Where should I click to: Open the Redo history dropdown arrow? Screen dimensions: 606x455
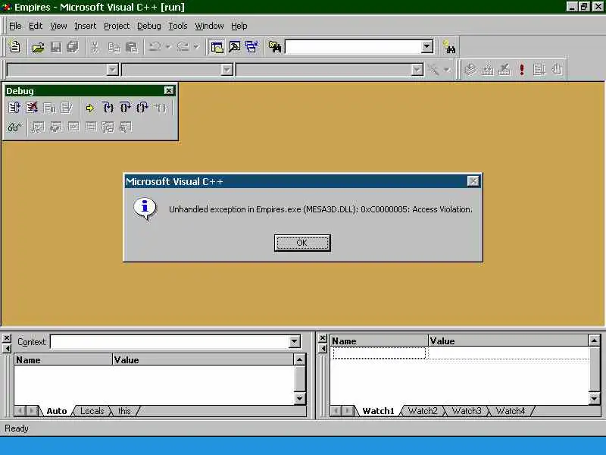tap(196, 47)
